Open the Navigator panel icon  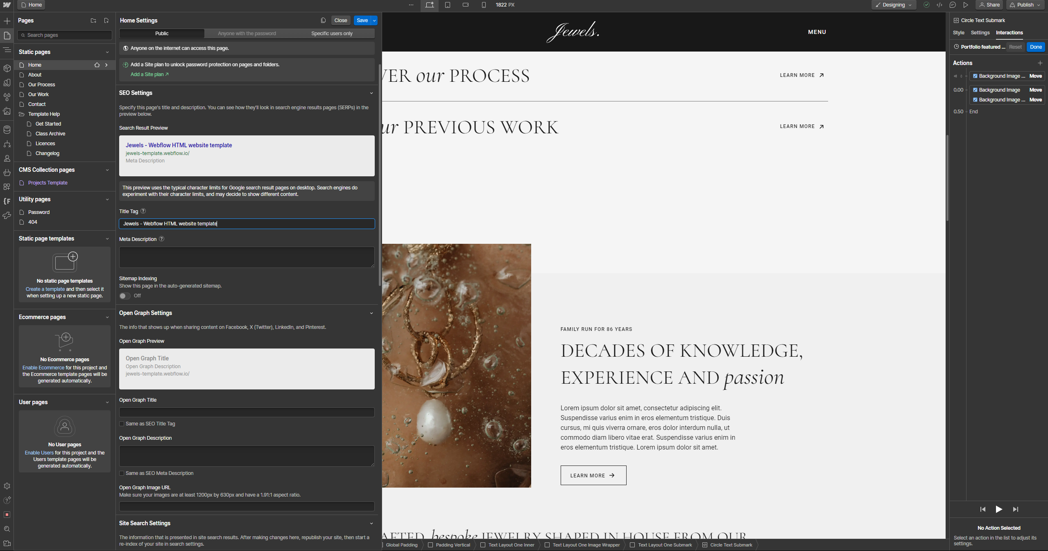click(x=7, y=50)
